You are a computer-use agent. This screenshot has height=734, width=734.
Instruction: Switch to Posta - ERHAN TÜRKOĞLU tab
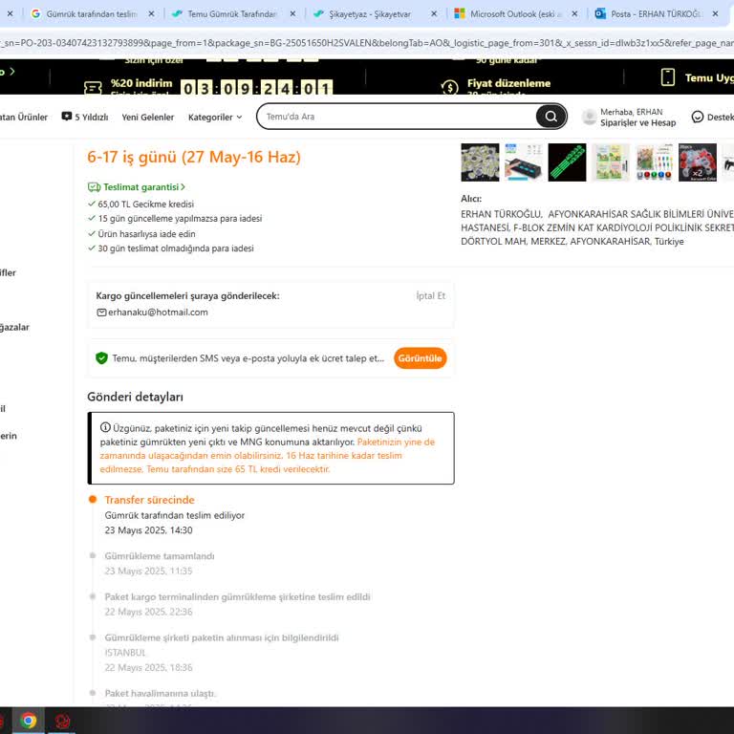click(656, 14)
